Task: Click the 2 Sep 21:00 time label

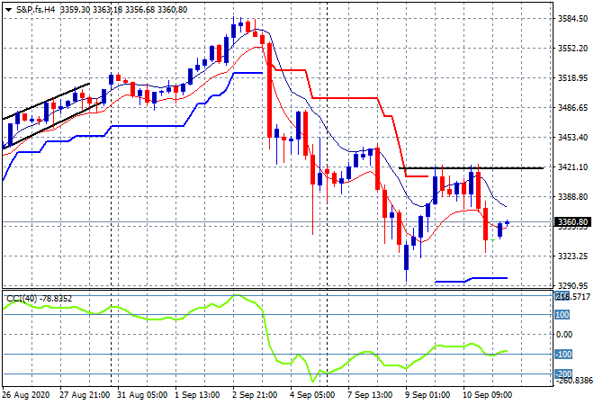Action: point(255,395)
